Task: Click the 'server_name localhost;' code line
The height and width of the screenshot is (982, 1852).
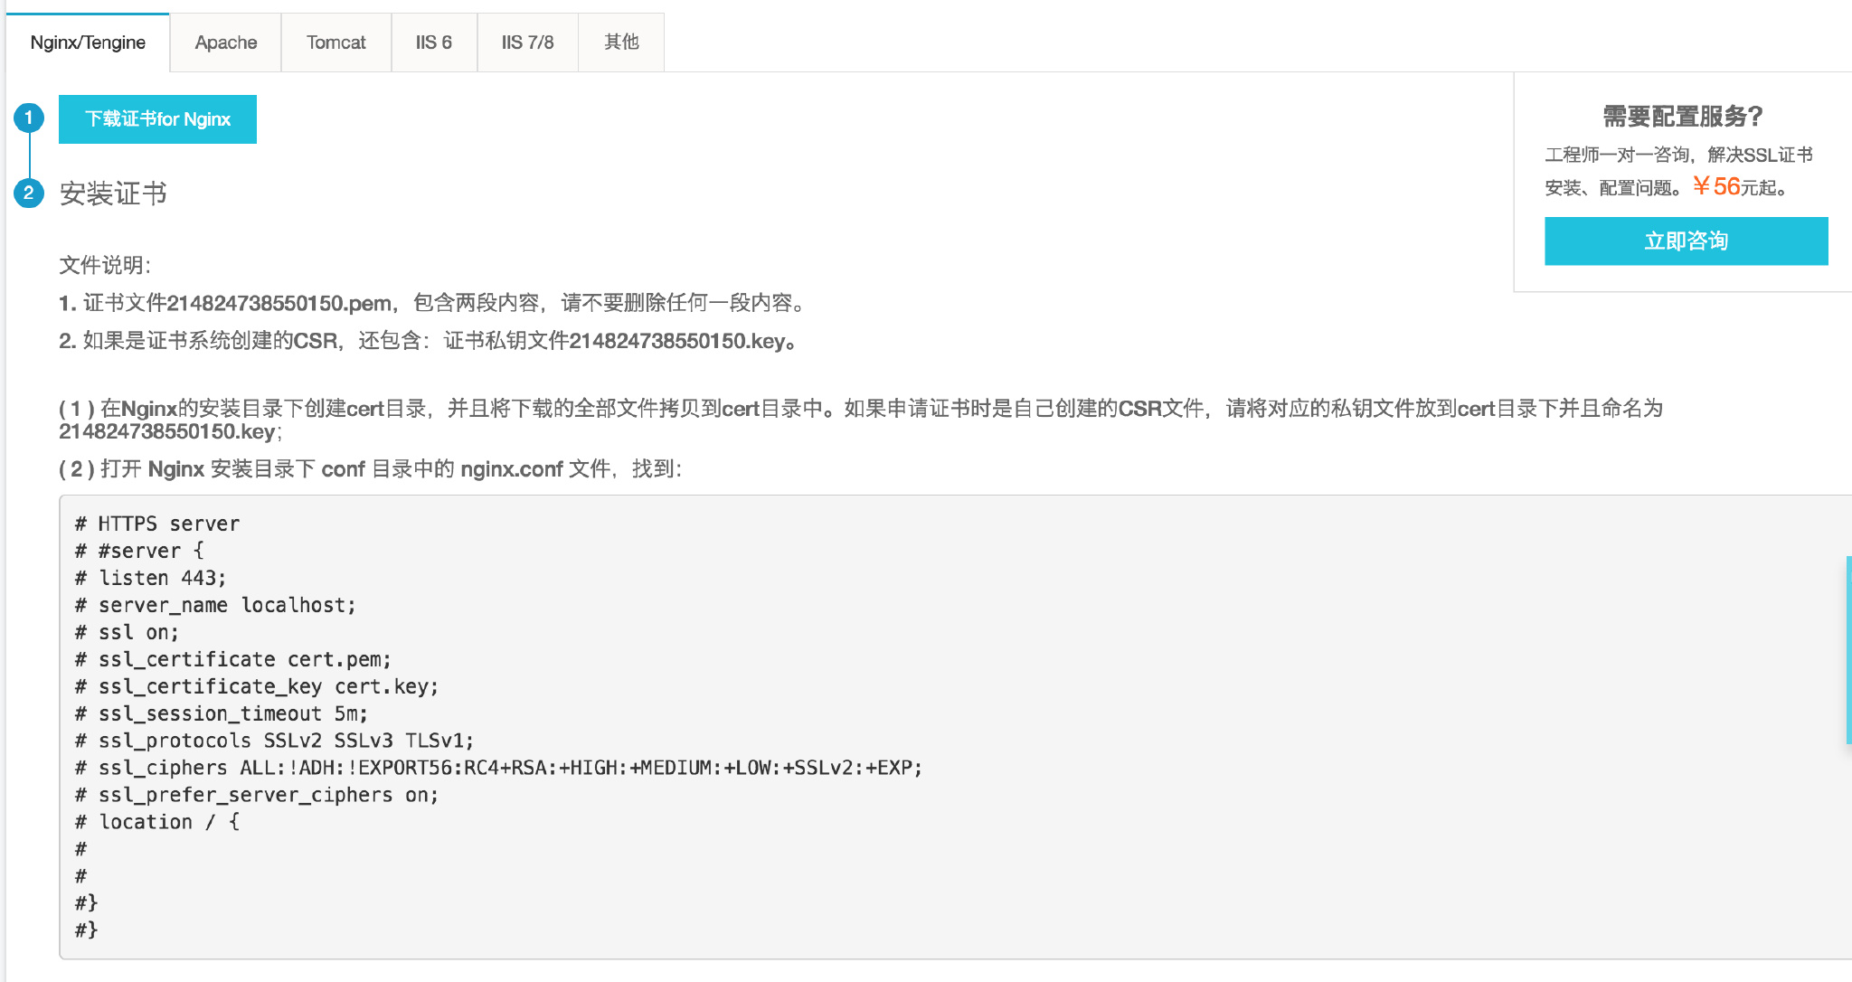Action: click(215, 605)
